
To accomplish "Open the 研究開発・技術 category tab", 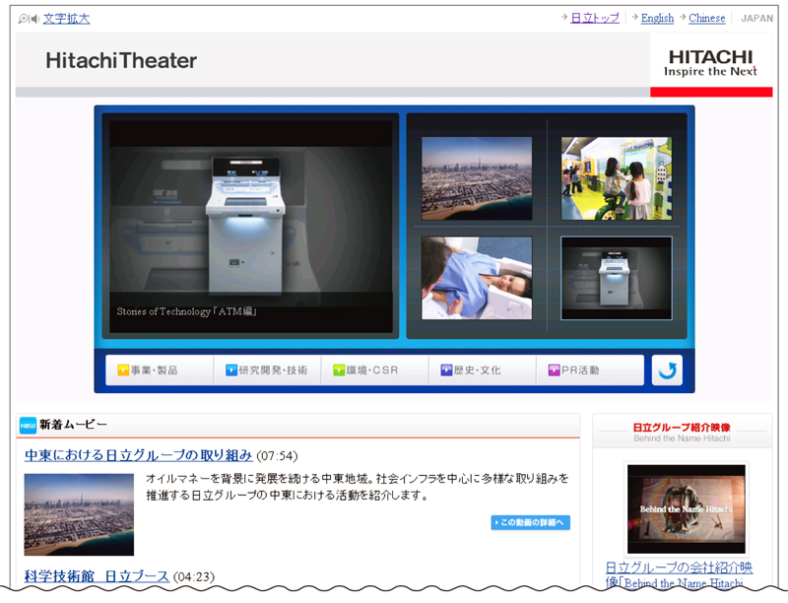I will [x=267, y=370].
